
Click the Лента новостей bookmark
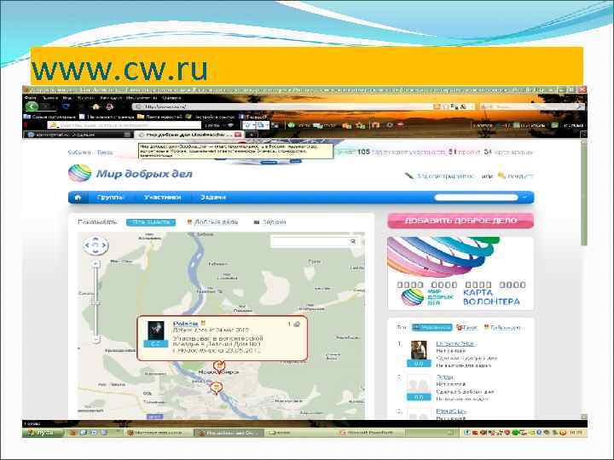click(x=159, y=117)
